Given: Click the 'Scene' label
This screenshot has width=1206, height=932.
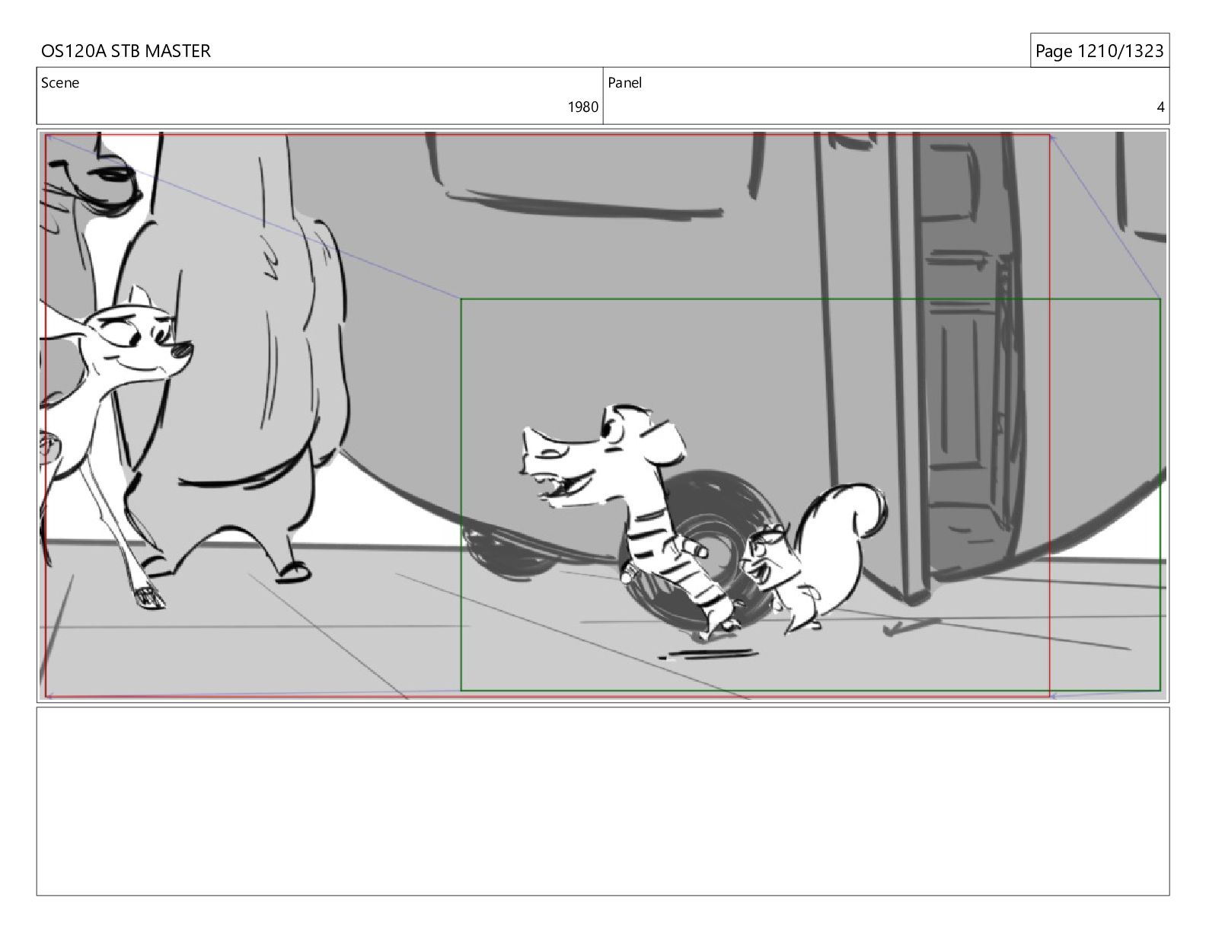Looking at the screenshot, I should (60, 83).
